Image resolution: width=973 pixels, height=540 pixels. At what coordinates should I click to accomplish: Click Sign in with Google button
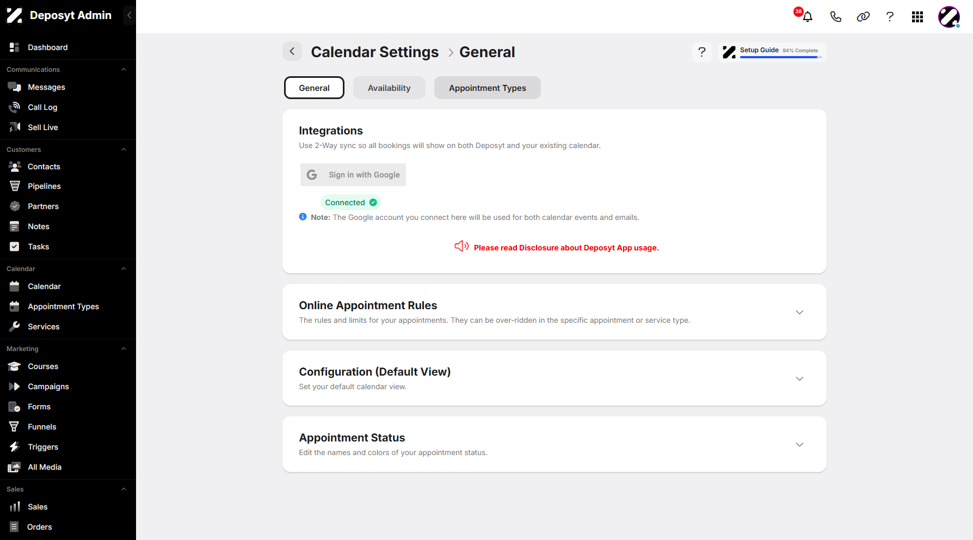point(353,175)
